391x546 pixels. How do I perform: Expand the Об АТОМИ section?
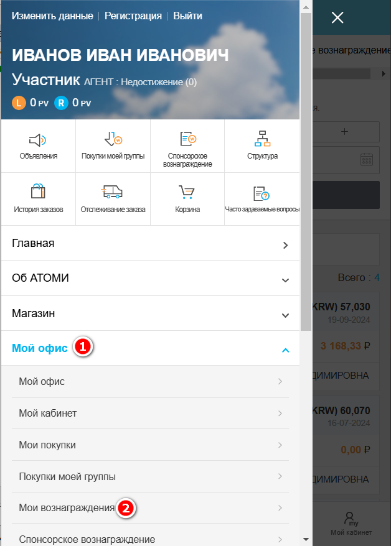coord(149,279)
